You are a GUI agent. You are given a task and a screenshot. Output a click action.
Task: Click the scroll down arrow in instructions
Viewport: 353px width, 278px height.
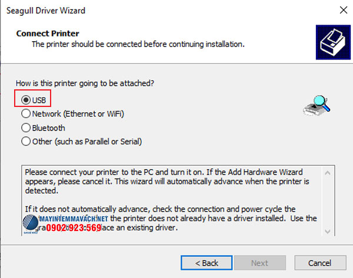click(x=326, y=232)
